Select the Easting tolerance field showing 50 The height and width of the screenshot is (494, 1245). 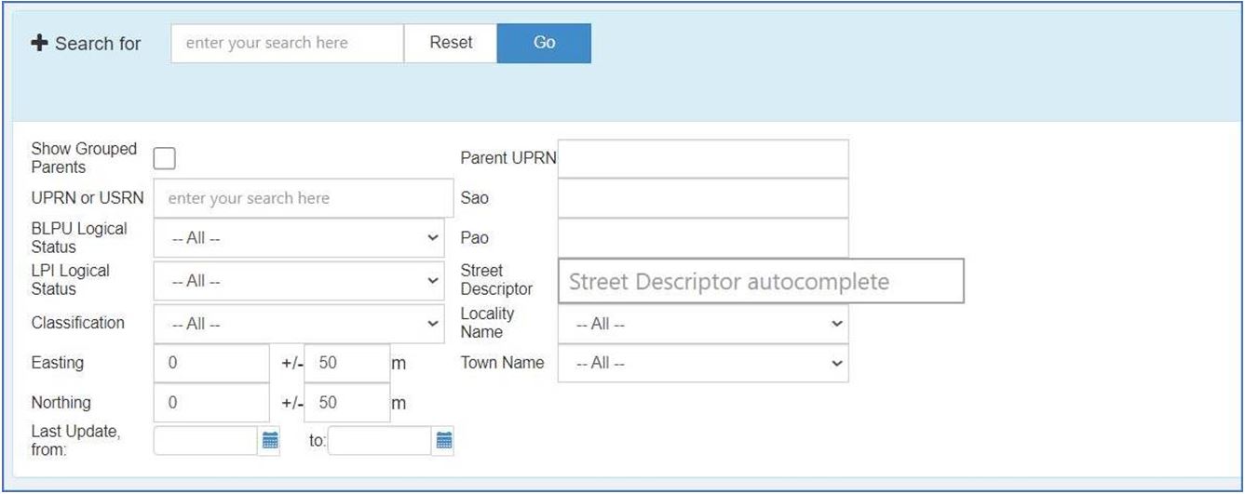point(347,363)
